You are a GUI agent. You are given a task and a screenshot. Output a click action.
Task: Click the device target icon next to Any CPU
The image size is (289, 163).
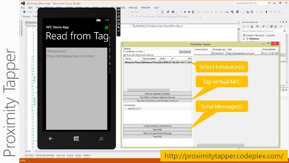162,12
